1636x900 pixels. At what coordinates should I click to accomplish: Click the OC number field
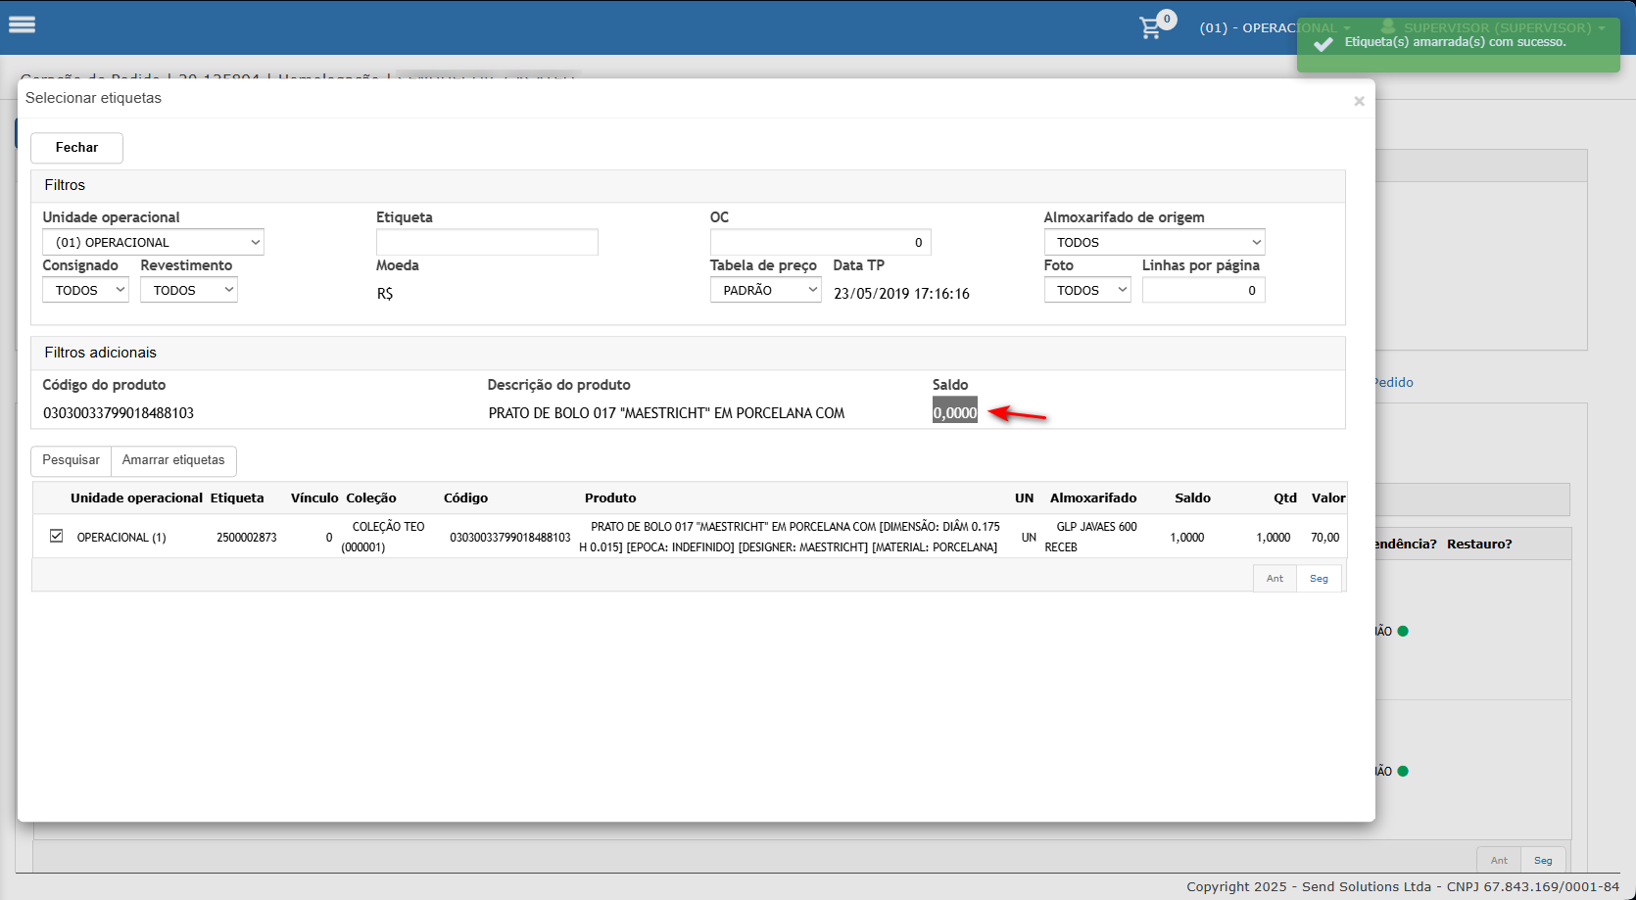click(820, 242)
